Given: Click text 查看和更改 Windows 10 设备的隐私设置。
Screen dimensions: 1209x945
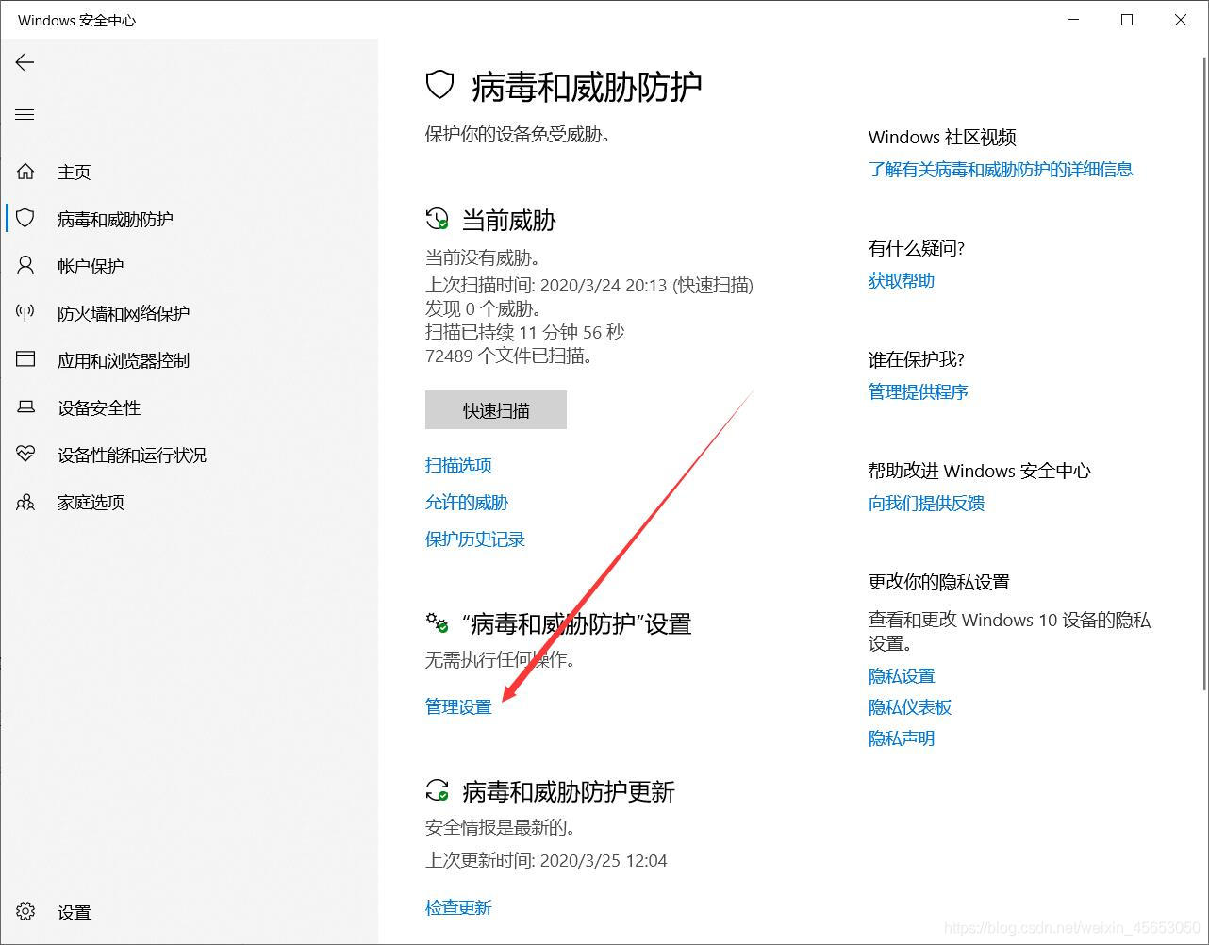Looking at the screenshot, I should click(1009, 631).
